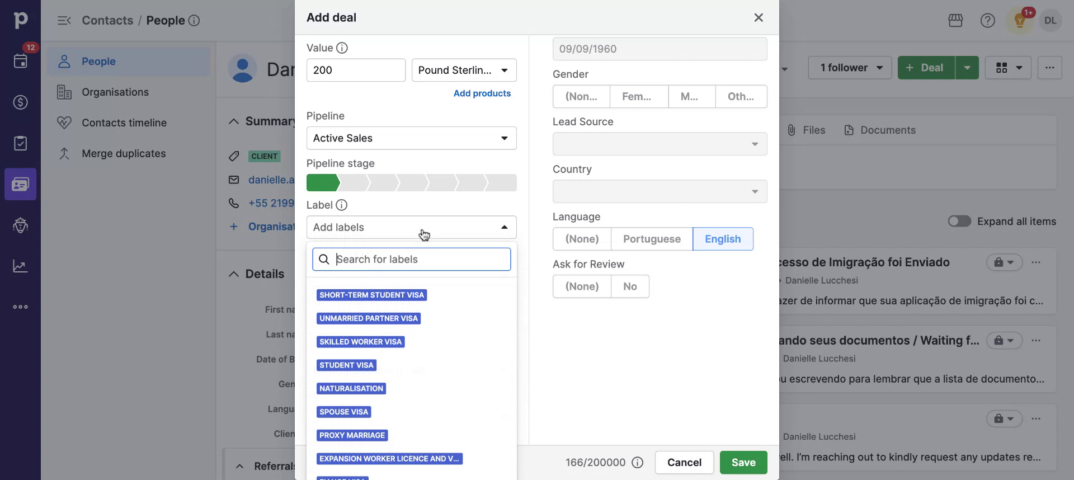Open the Insights chart icon in sidebar
Image resolution: width=1074 pixels, height=480 pixels.
[x=20, y=266]
